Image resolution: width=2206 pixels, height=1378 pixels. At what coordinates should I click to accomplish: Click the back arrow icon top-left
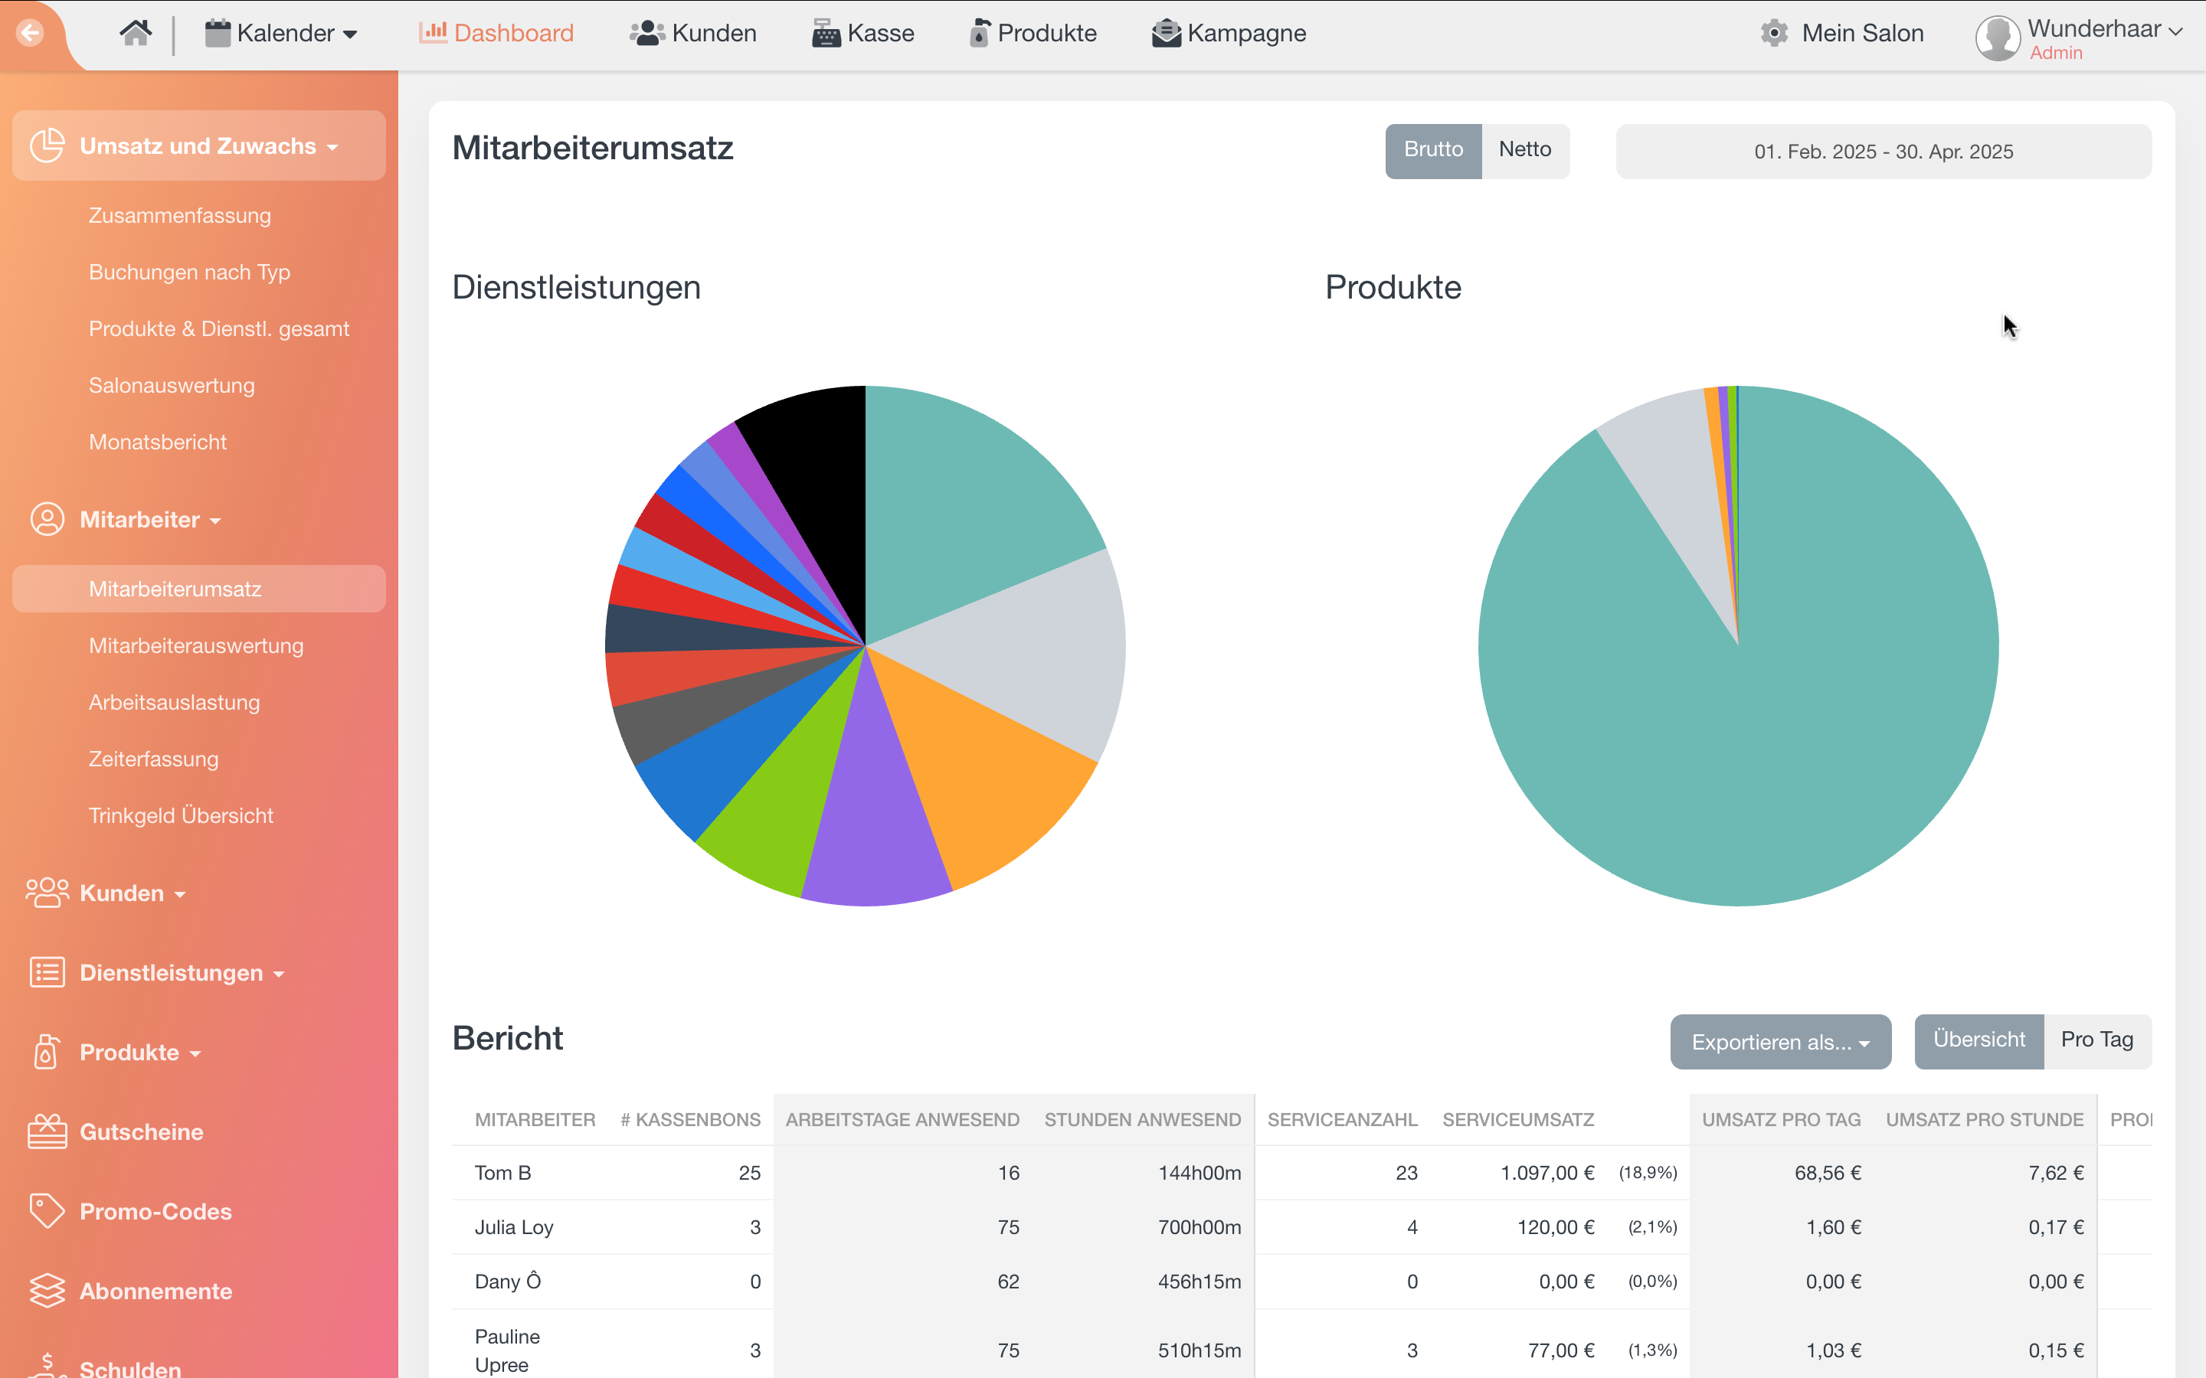coord(30,34)
